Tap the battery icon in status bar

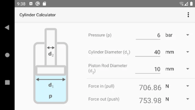tap(191, 4)
